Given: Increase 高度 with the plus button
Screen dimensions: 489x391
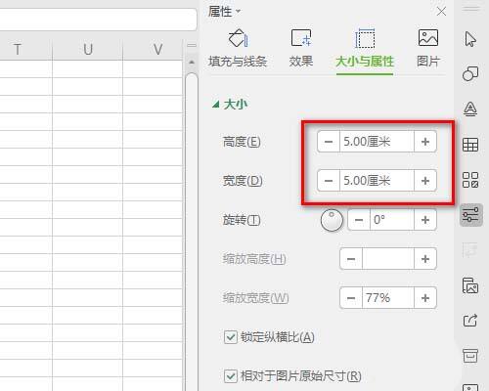Looking at the screenshot, I should click(x=425, y=142).
